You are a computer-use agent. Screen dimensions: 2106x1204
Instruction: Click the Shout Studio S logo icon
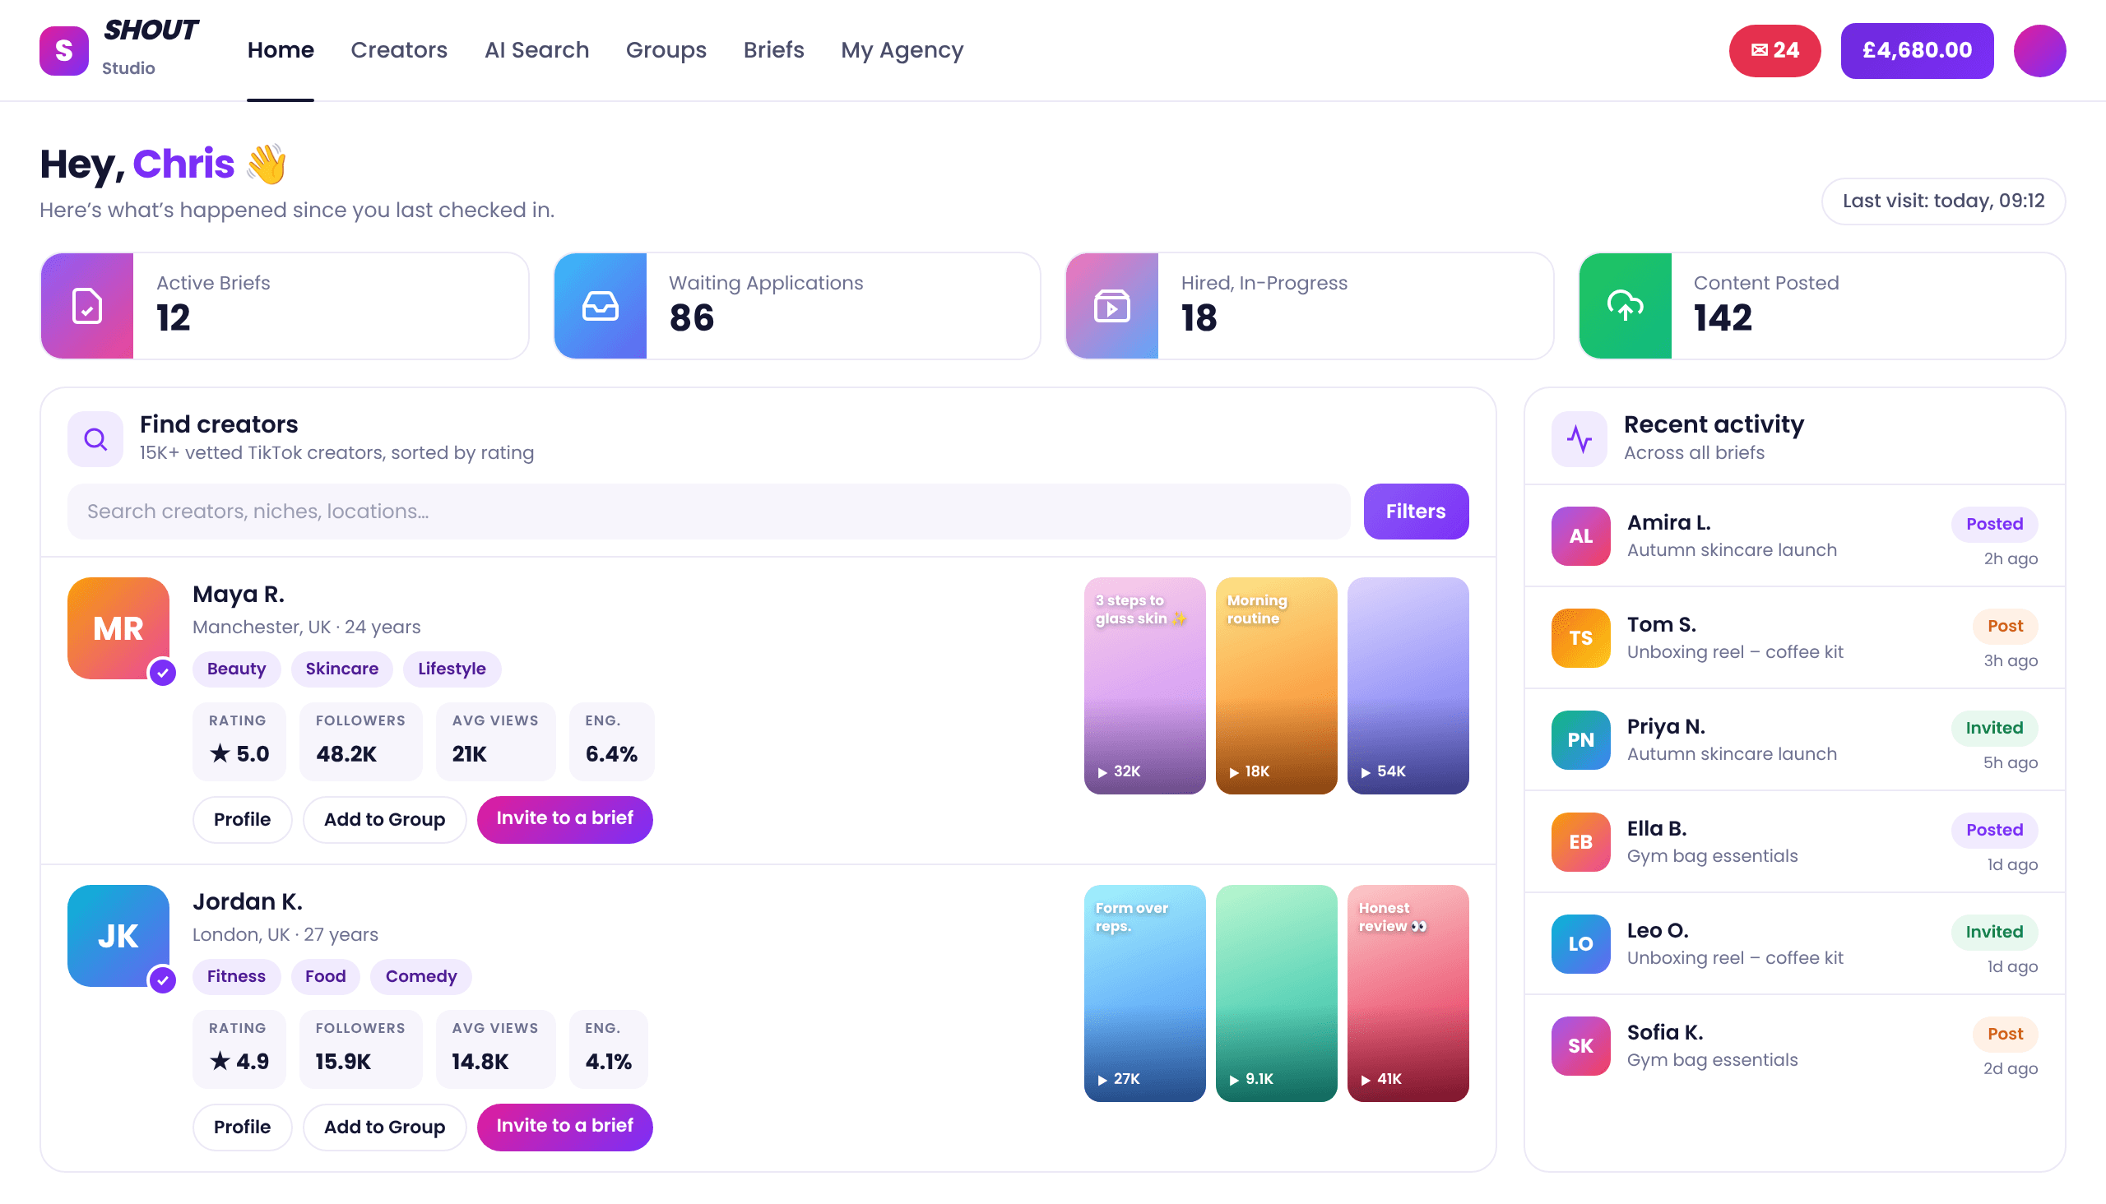[63, 50]
